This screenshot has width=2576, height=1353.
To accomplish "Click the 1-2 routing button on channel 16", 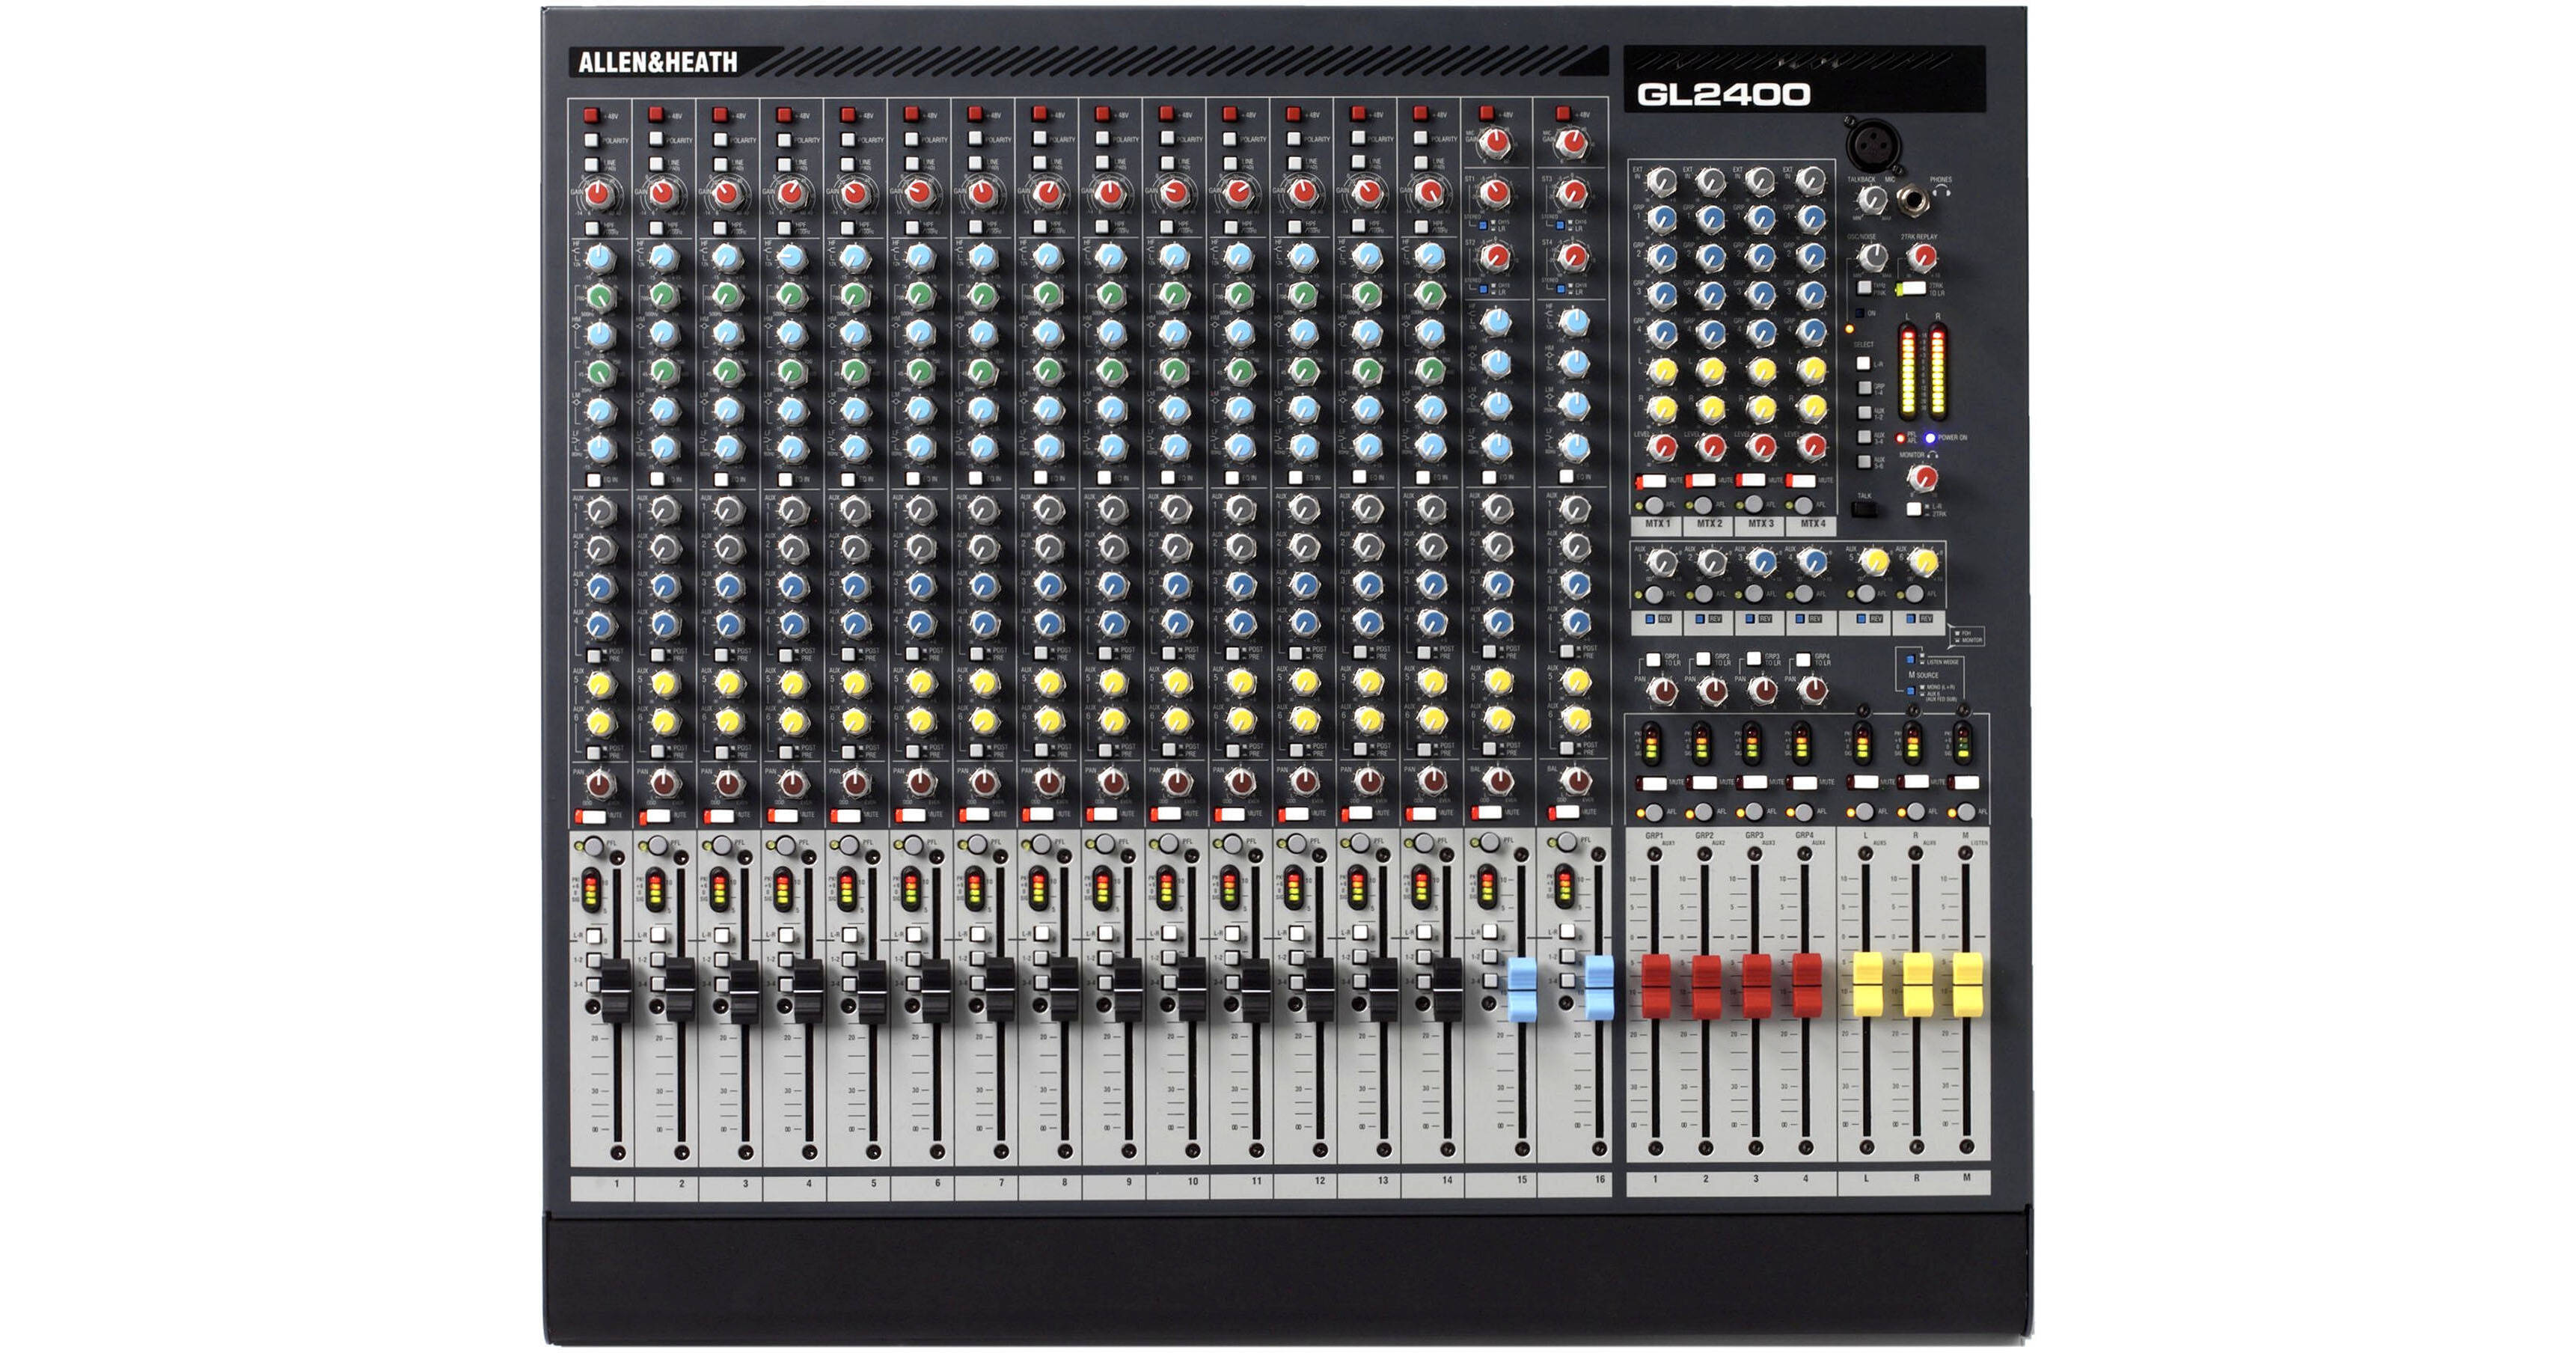I will [x=1567, y=956].
